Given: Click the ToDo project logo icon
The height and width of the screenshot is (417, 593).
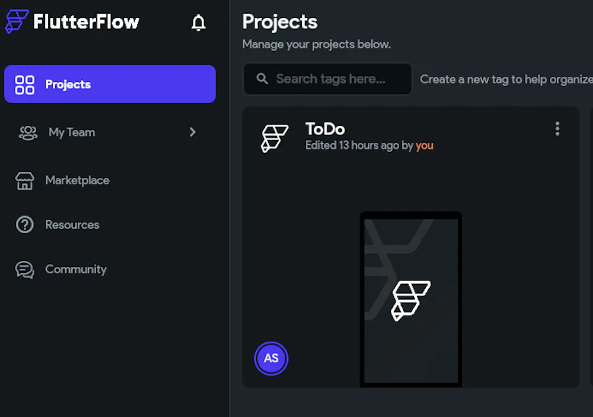Looking at the screenshot, I should pyautogui.click(x=275, y=138).
